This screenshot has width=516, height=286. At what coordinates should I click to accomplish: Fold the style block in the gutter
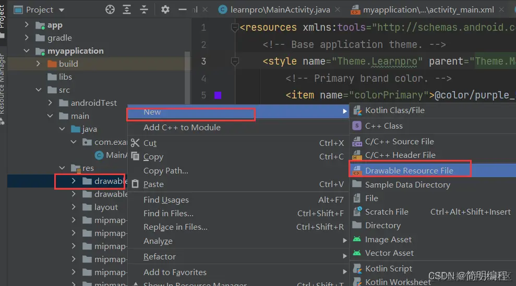coord(235,61)
